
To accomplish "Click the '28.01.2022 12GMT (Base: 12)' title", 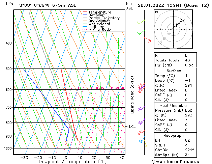I will [x=173, y=5].
